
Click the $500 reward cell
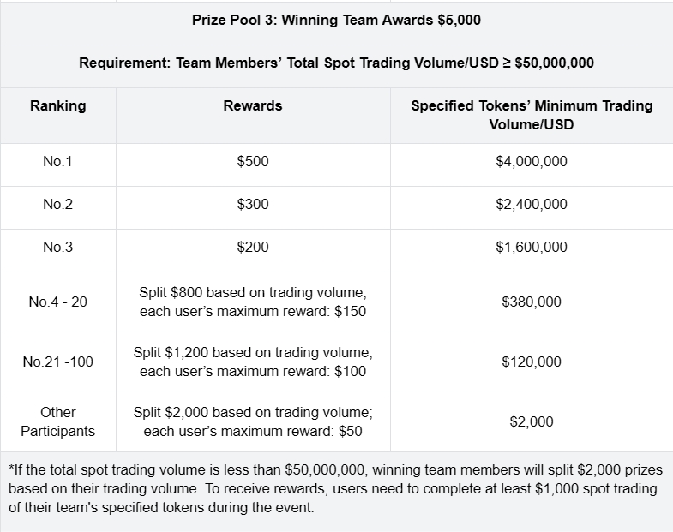[x=253, y=161]
